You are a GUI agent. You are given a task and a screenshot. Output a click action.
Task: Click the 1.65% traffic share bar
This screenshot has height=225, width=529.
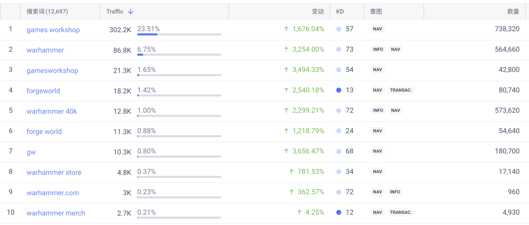coord(179,75)
